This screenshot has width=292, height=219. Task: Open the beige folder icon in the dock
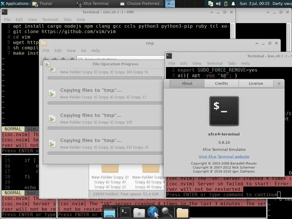182,213
